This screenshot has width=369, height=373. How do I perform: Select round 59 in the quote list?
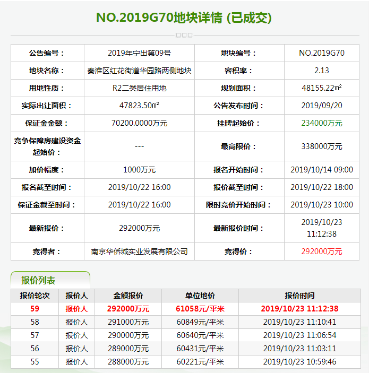(35, 309)
